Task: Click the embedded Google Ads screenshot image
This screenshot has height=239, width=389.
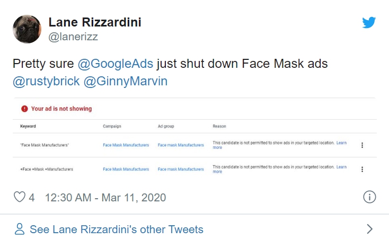Action: pos(194,138)
